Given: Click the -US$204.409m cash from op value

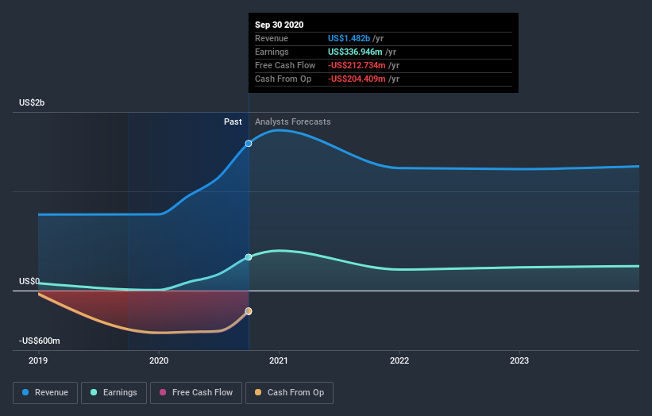Looking at the screenshot, I should click(x=357, y=79).
